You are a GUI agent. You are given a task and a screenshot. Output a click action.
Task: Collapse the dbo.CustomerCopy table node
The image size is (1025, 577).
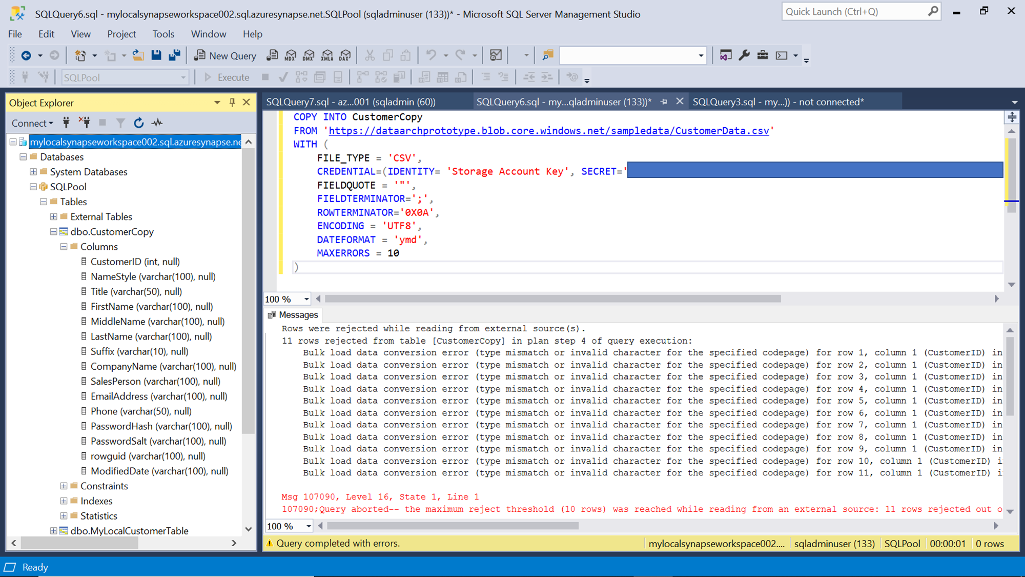coord(53,232)
